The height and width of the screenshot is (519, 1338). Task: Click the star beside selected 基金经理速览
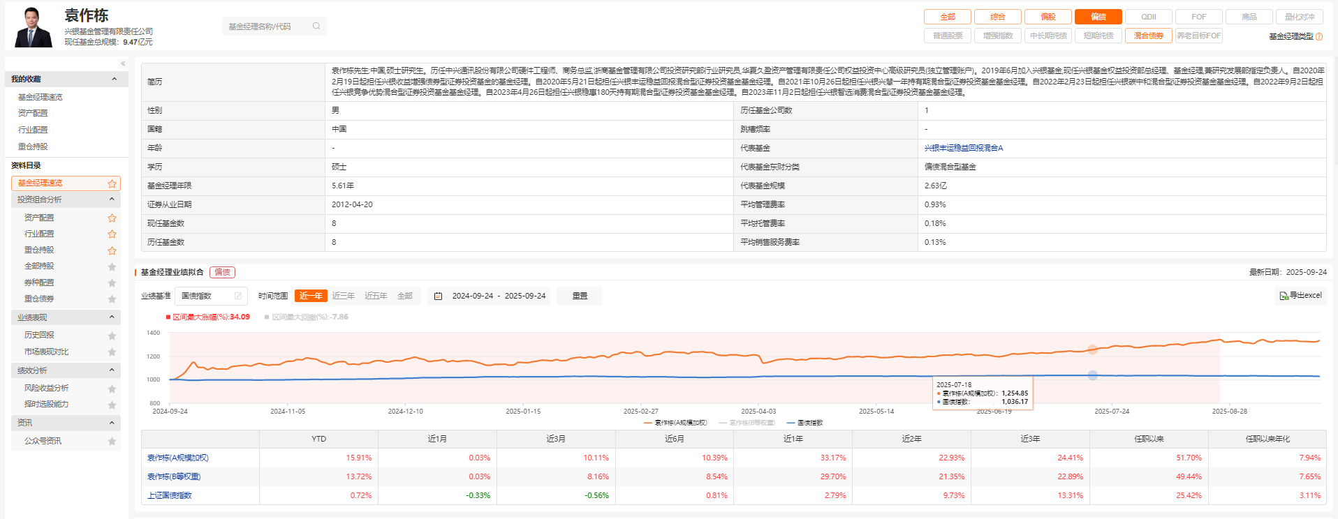(112, 183)
